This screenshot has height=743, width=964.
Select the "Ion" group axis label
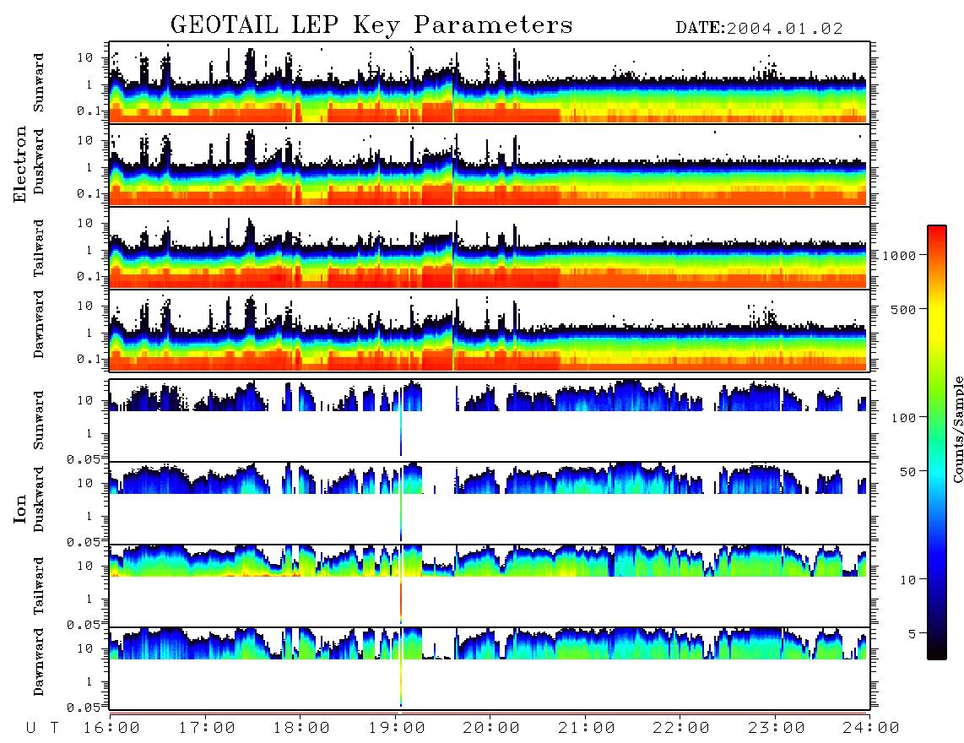(20, 509)
